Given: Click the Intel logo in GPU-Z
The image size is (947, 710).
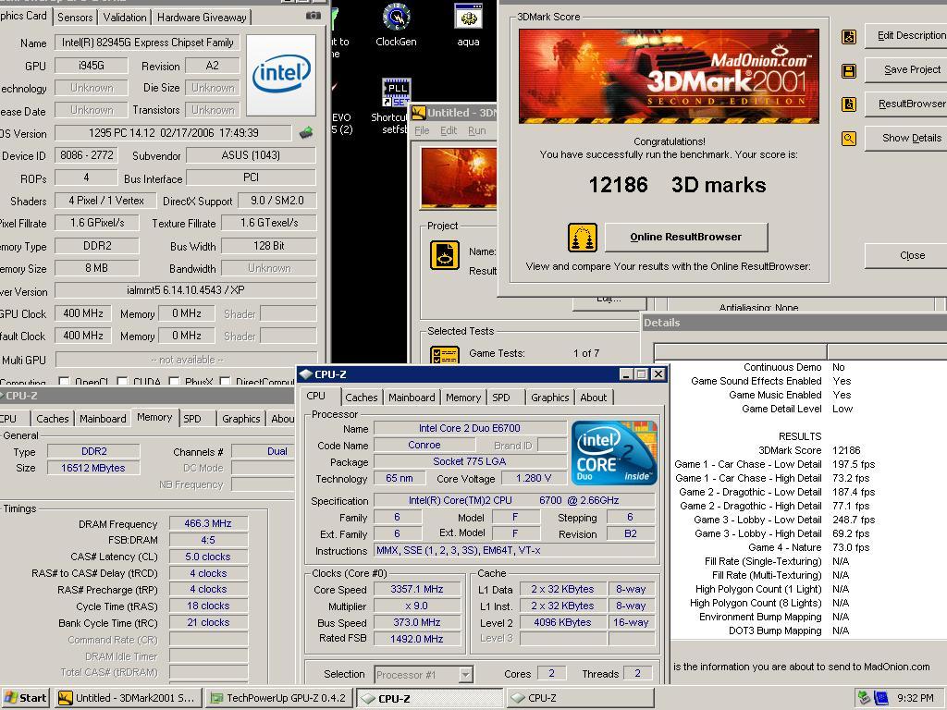Looking at the screenshot, I should point(281,75).
